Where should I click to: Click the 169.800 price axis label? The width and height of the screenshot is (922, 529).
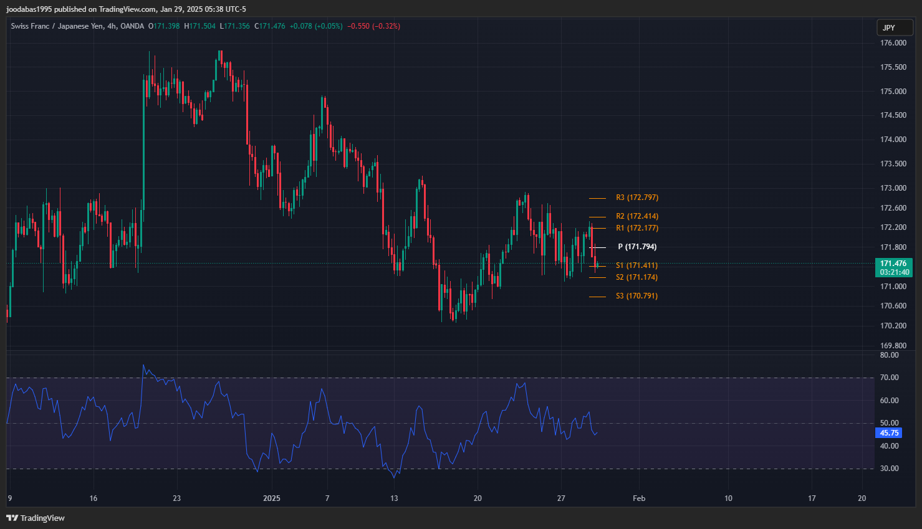[893, 346]
